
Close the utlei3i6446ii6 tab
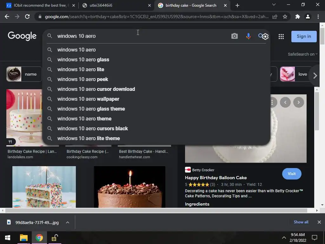pyautogui.click(x=149, y=5)
